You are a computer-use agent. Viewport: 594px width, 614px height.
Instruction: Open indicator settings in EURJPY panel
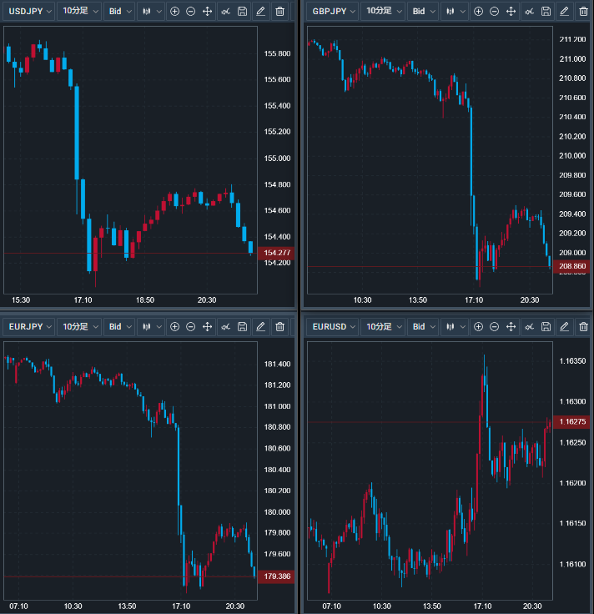[225, 326]
